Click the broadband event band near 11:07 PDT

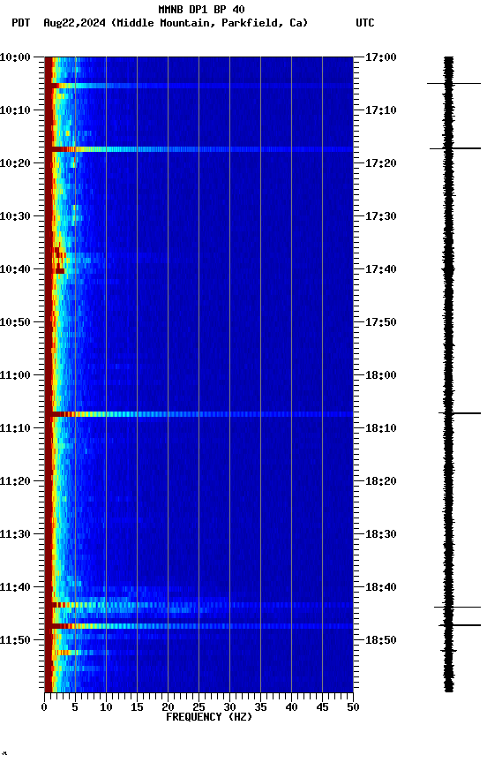[199, 414]
